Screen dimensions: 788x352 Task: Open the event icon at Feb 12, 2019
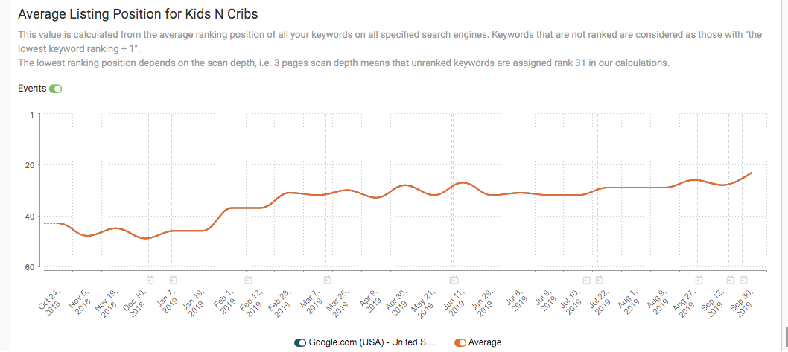[x=248, y=280]
